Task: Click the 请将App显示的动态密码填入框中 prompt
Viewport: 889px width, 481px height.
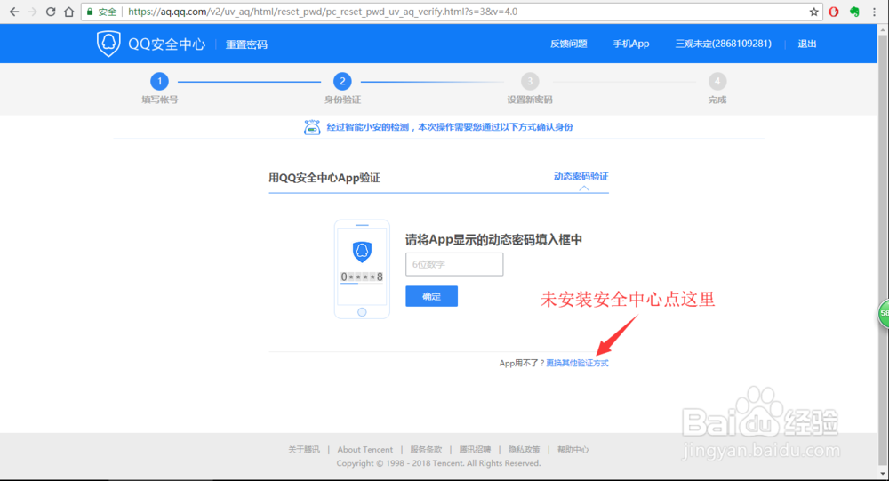Action: [493, 240]
